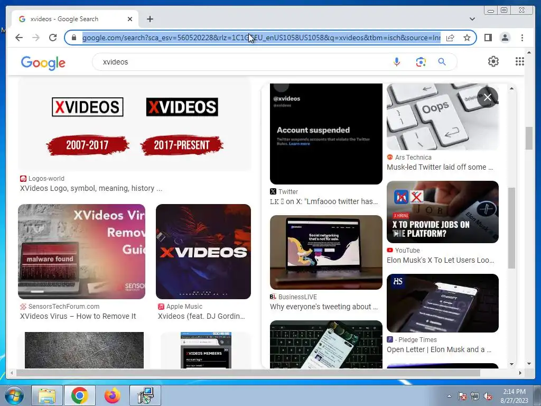
Task: Open the Pledge Times ChatGPT phone image
Action: tap(443, 303)
